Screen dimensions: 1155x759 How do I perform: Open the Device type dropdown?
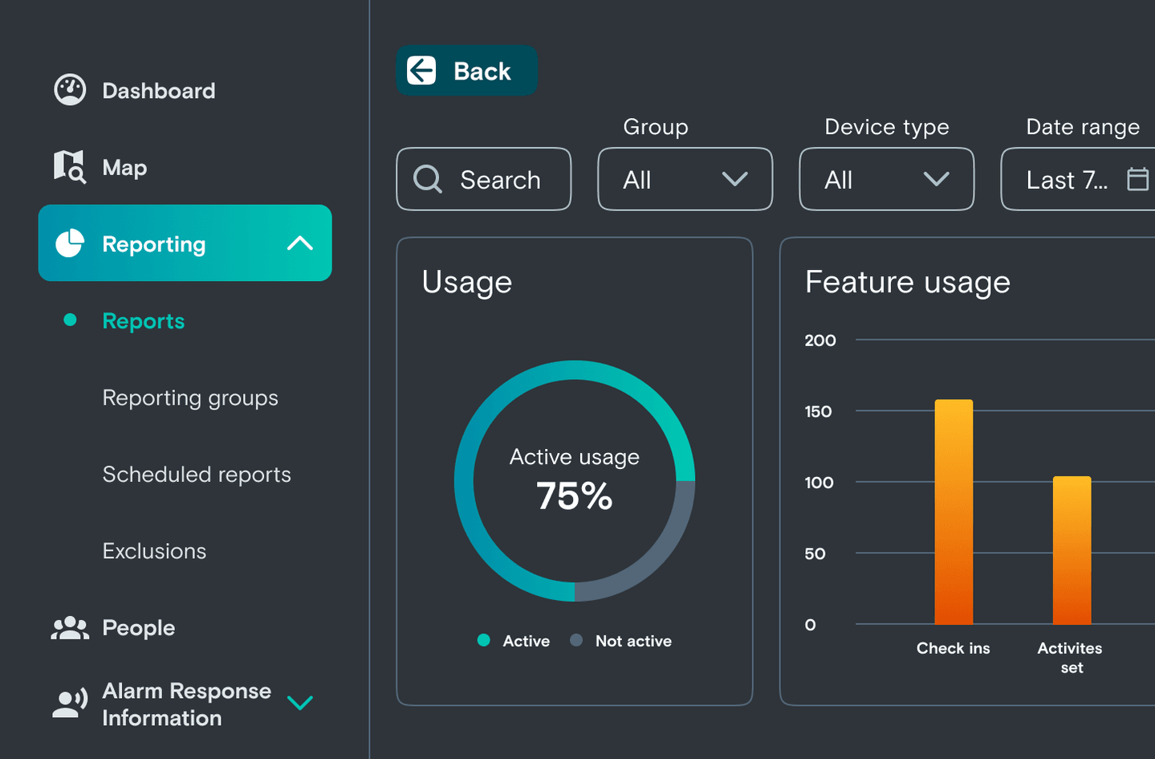[886, 179]
